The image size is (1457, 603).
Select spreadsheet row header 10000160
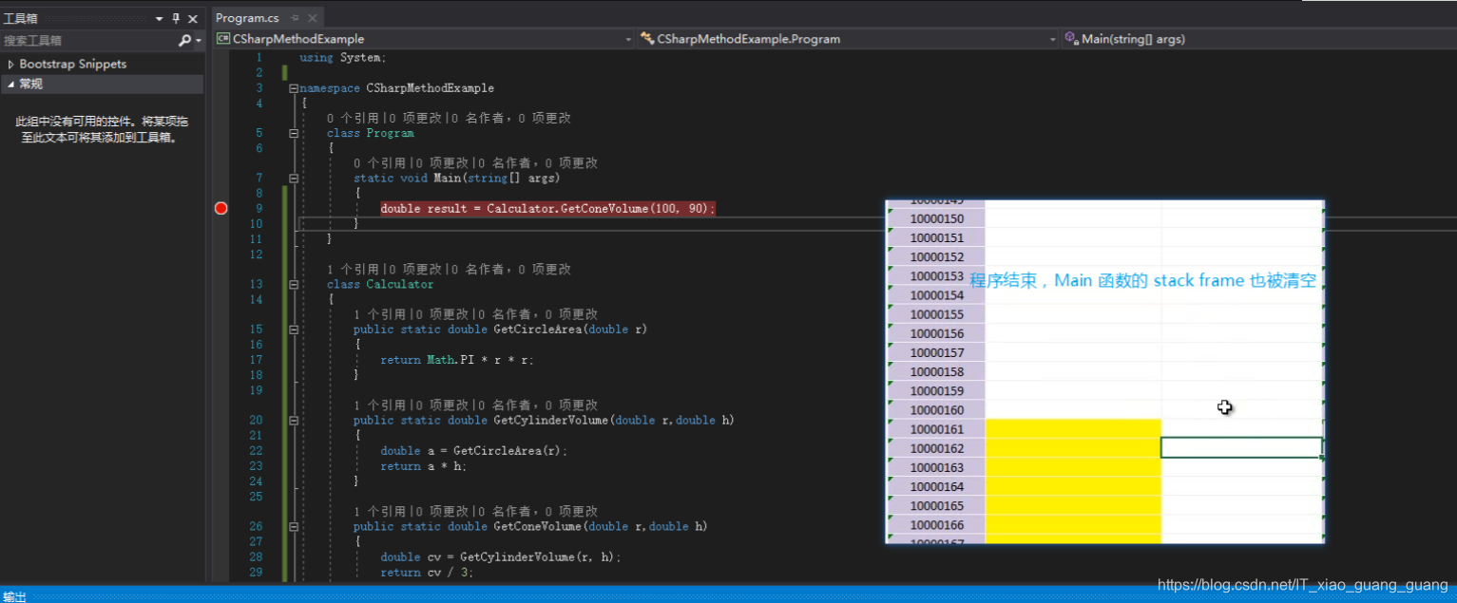coord(936,410)
